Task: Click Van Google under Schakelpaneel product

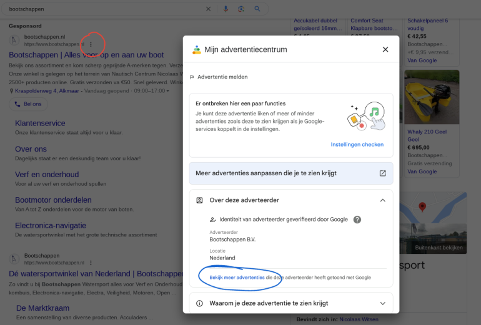Action: (x=422, y=61)
